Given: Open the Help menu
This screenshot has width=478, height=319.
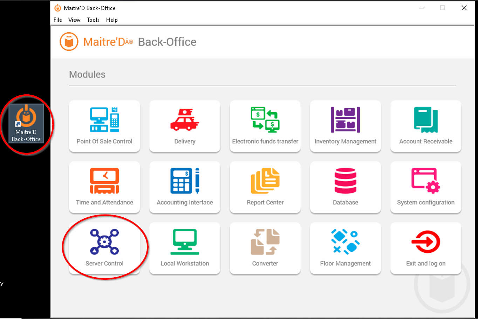Looking at the screenshot, I should click(x=112, y=20).
